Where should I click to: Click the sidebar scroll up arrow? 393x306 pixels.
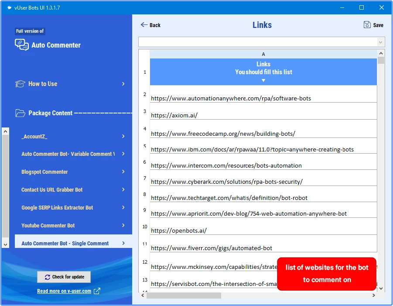(x=6, y=131)
